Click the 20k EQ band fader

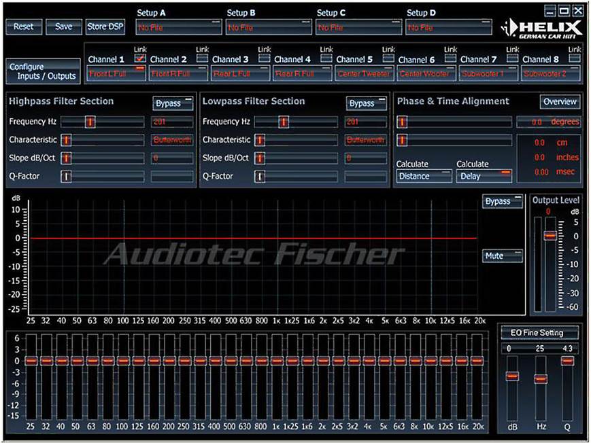477,361
